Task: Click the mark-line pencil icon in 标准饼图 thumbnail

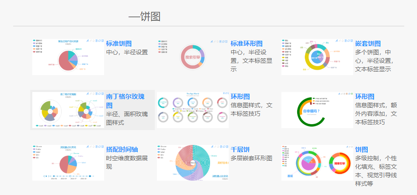Action: (88, 41)
